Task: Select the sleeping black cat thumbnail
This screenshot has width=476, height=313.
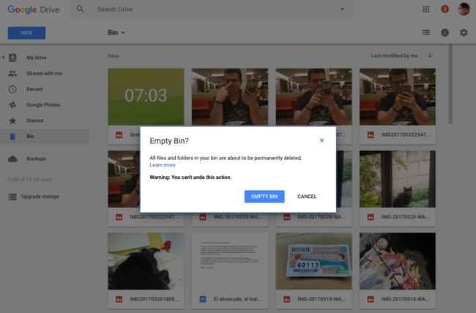Action: [x=146, y=262]
